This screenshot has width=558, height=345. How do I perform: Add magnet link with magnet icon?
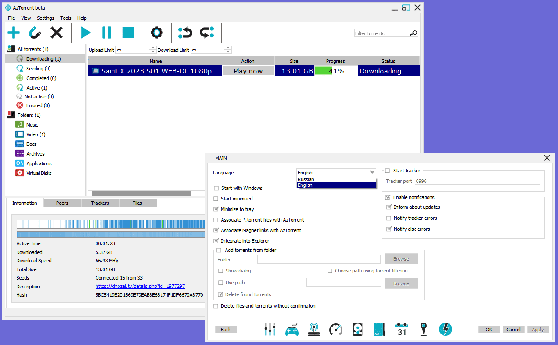coord(35,33)
